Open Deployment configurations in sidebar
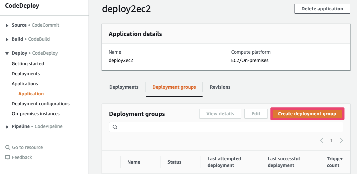Image resolution: width=357 pixels, height=174 pixels. pyautogui.click(x=40, y=104)
